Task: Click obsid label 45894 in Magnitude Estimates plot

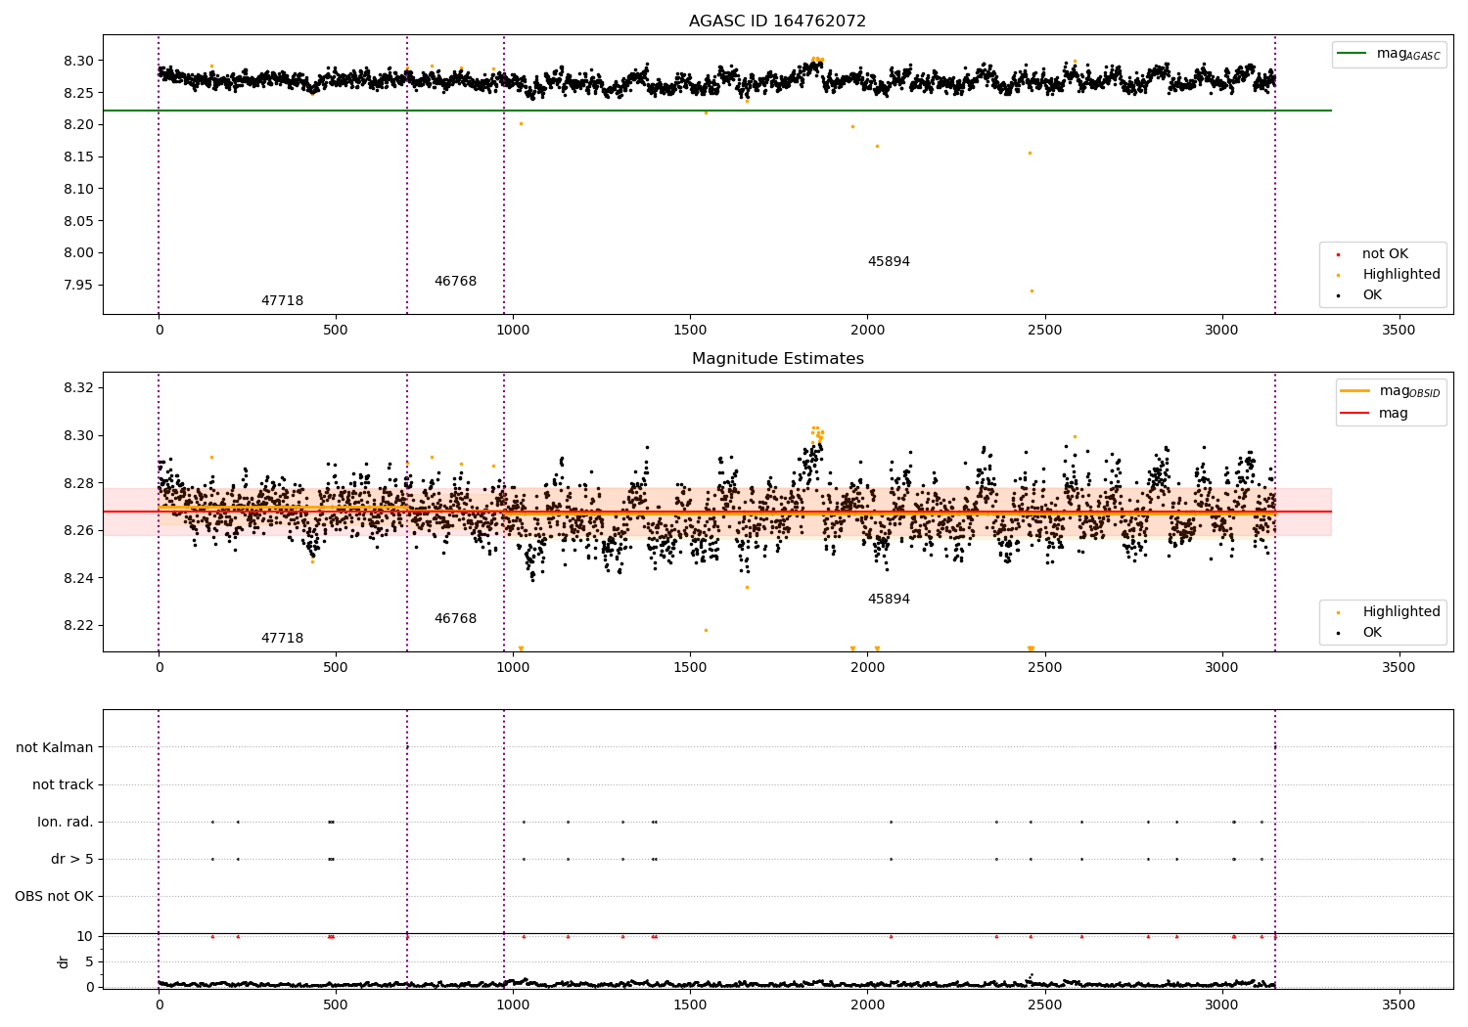Action: pyautogui.click(x=889, y=600)
